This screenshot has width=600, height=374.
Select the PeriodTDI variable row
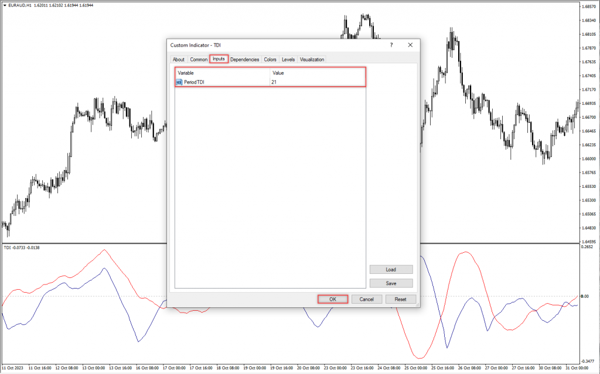click(x=270, y=82)
